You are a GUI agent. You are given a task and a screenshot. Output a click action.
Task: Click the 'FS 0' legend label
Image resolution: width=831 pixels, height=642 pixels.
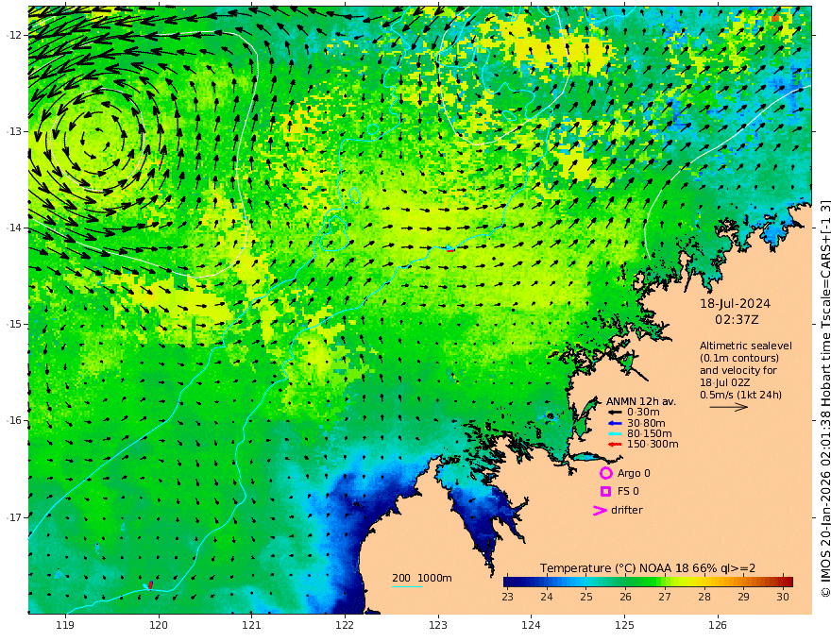pyautogui.click(x=628, y=492)
